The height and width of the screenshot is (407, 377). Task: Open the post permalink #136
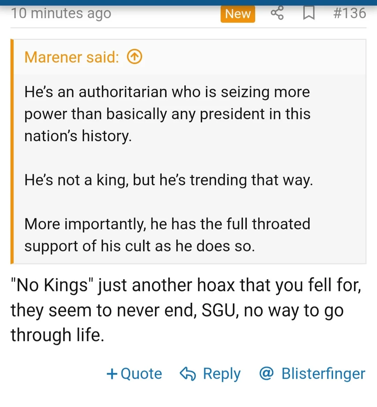pyautogui.click(x=349, y=13)
